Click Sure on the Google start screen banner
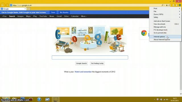 [x=53, y=12]
